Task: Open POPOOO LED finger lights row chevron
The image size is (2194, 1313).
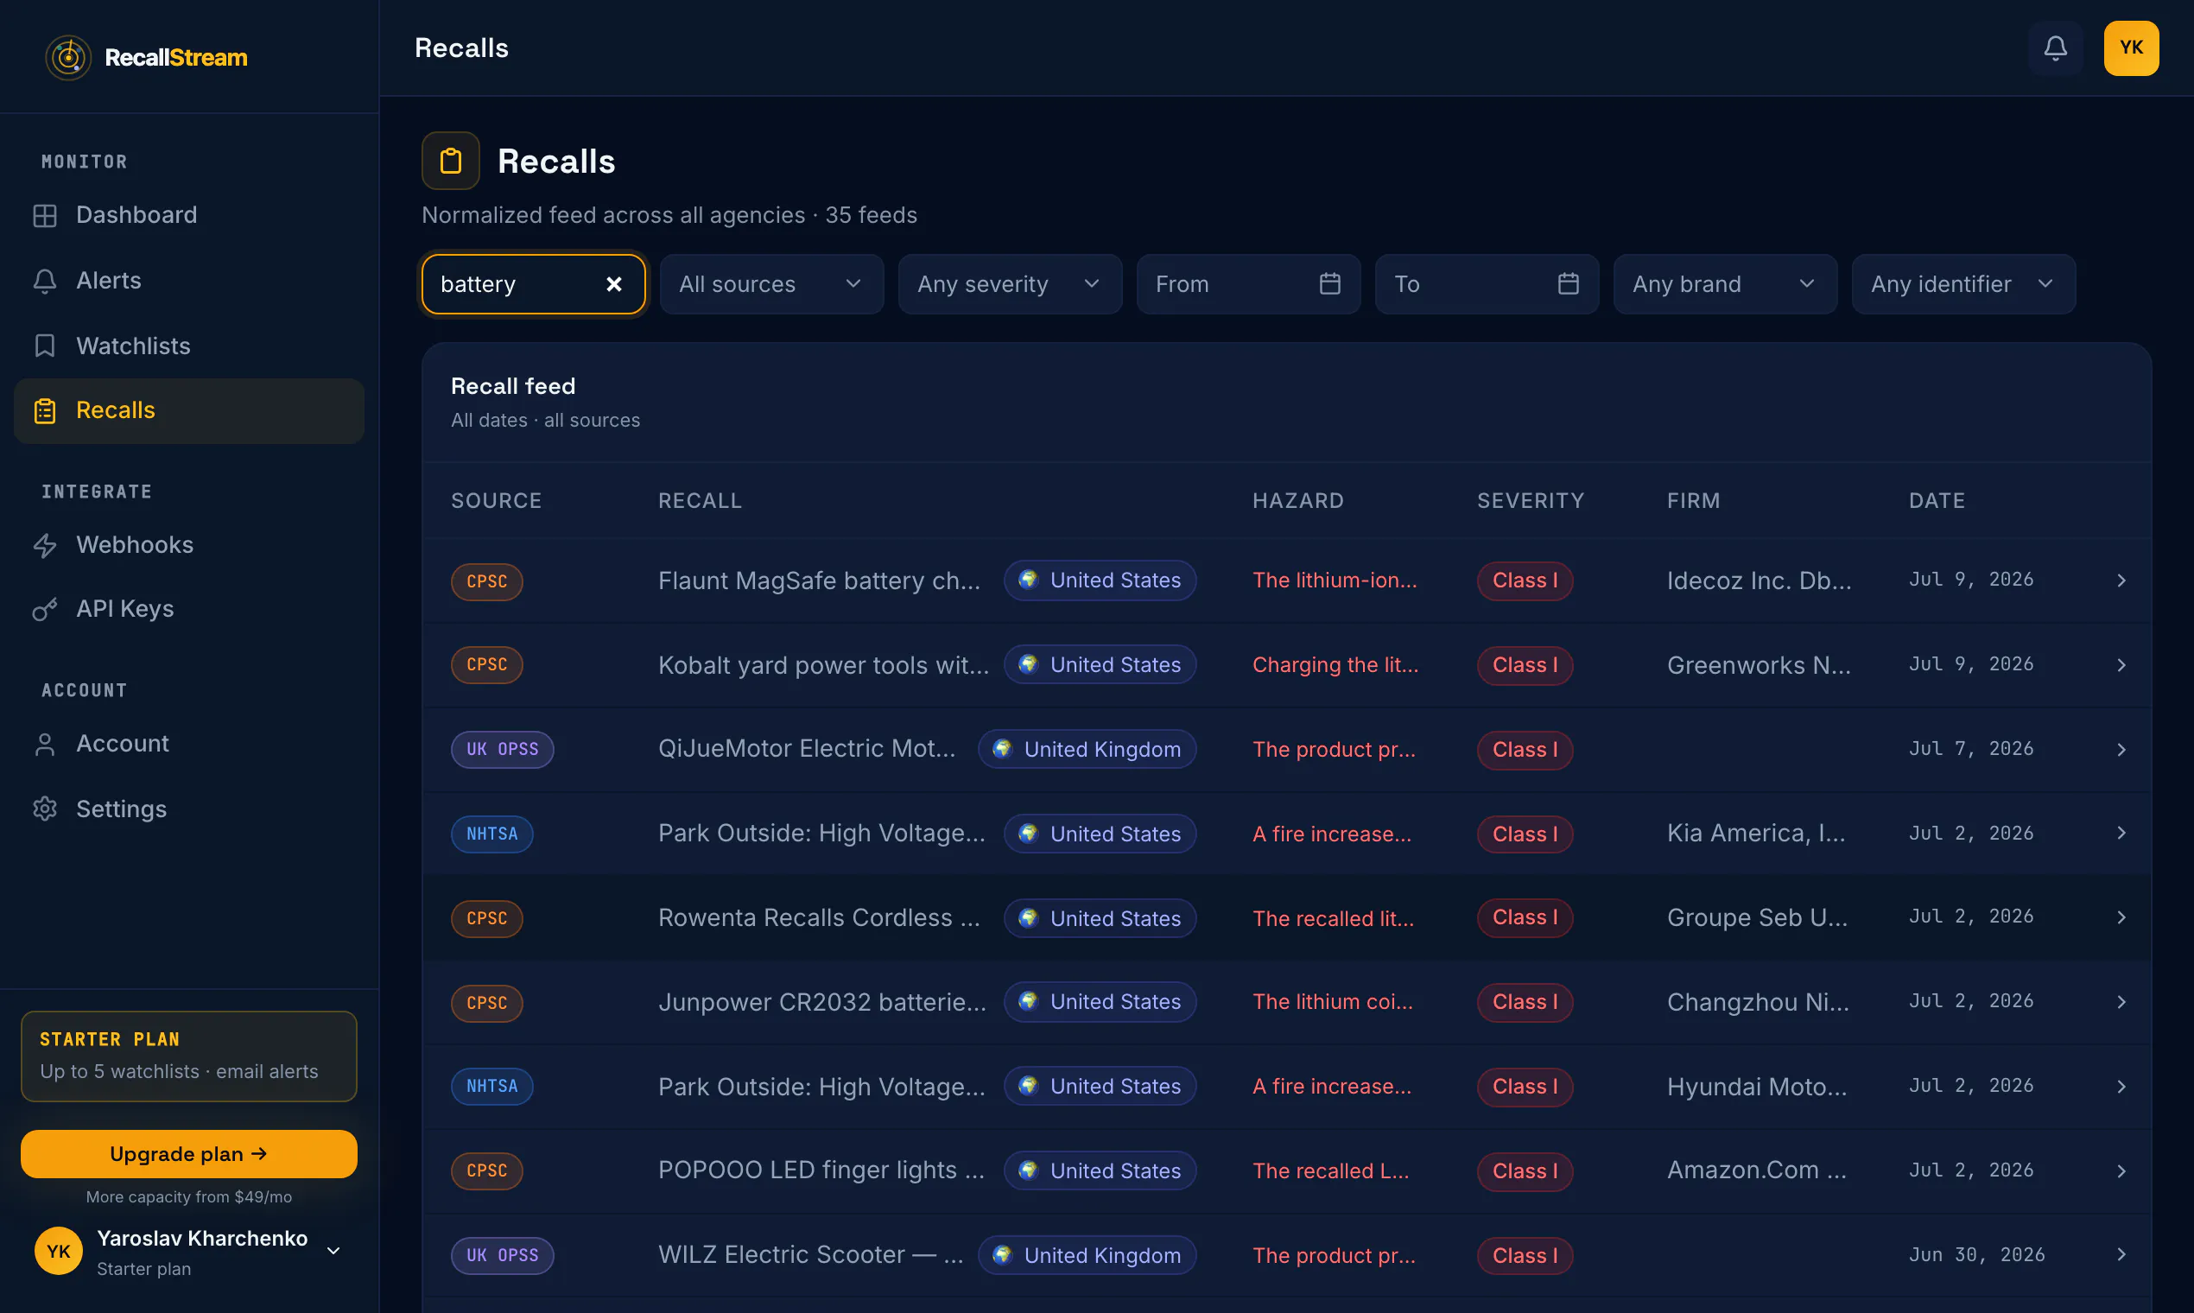Action: 2121,1170
